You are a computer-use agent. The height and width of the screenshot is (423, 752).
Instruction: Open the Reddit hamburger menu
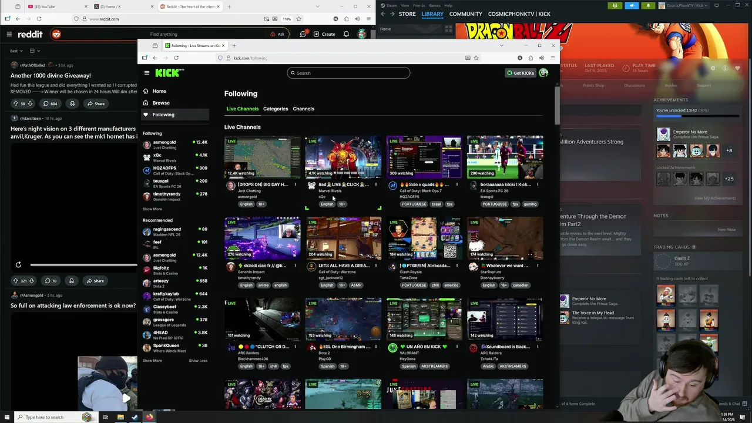click(9, 34)
